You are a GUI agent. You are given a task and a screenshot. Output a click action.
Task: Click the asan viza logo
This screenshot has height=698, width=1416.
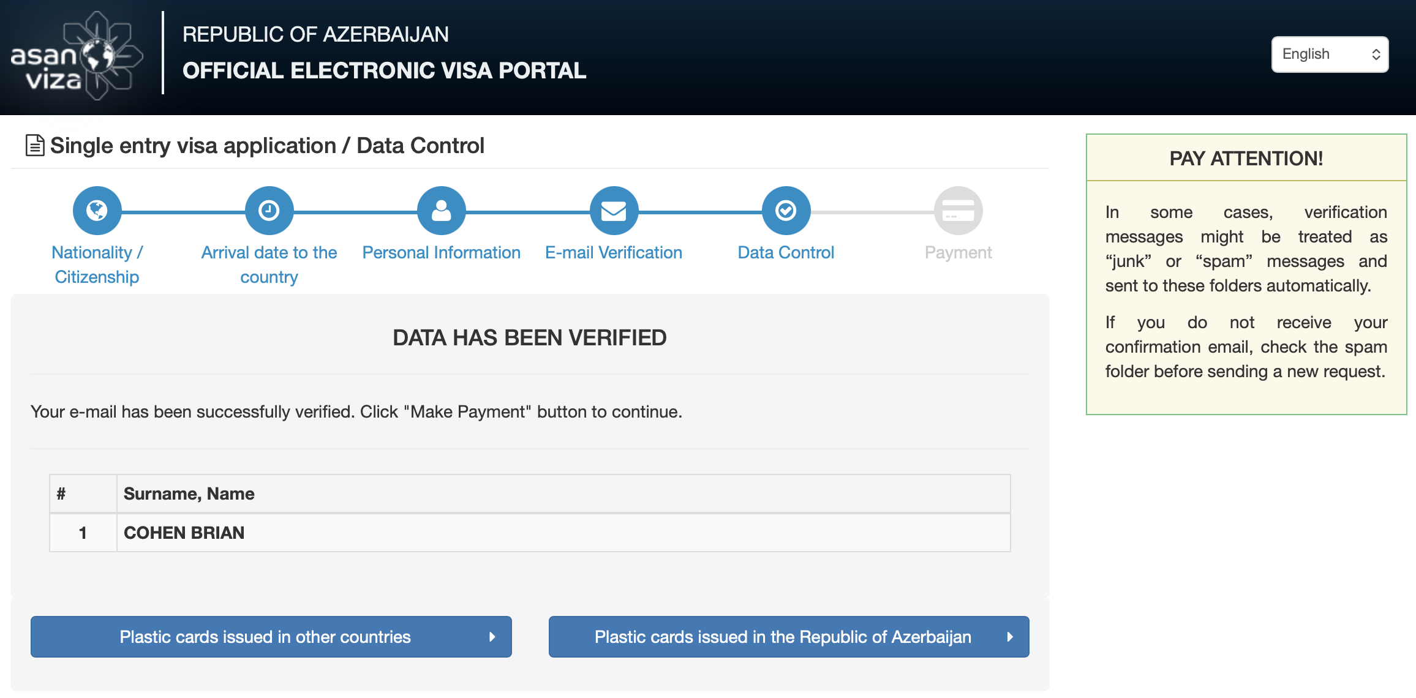click(77, 56)
